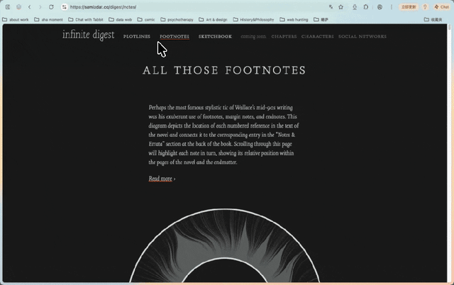Open the Chat assistant button

[x=441, y=7]
